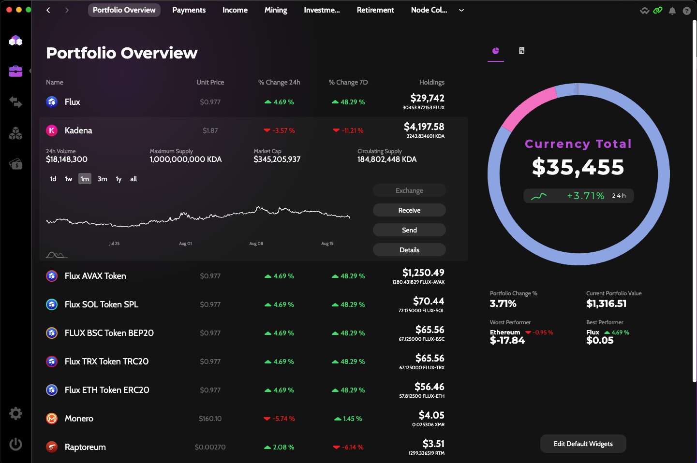Expand more tabs chevron dropdown

click(x=461, y=10)
